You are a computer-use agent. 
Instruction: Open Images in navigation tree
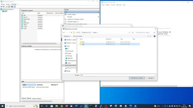68,53
